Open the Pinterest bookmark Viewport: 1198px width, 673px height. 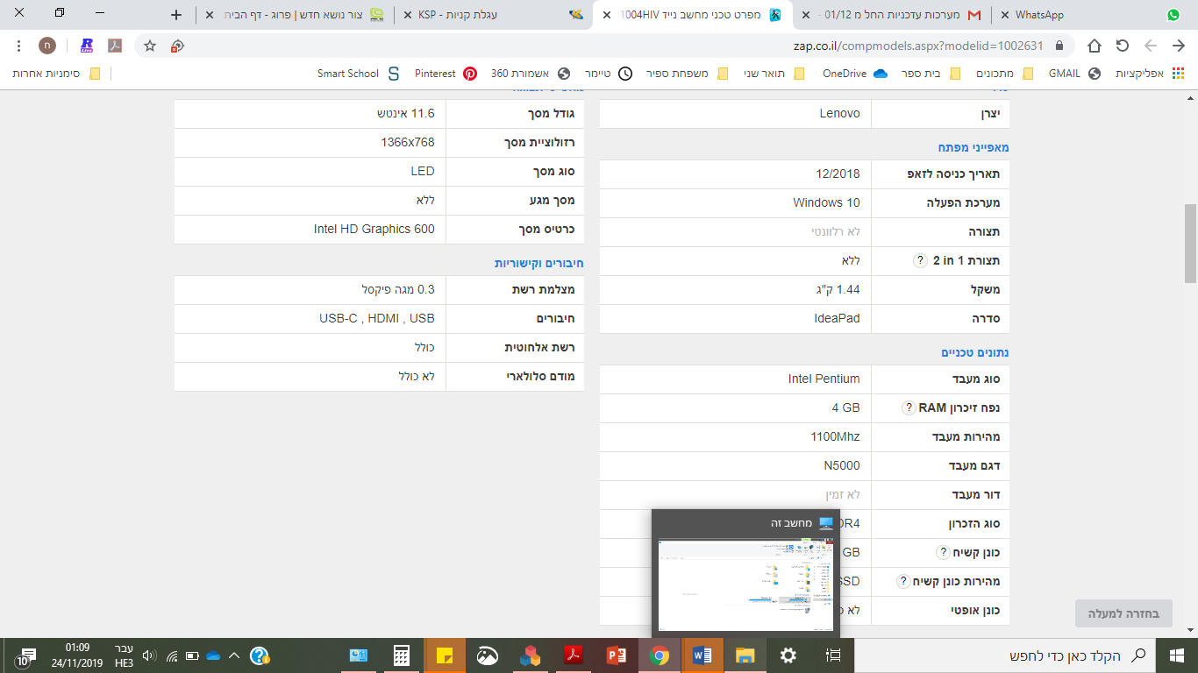[x=446, y=74]
